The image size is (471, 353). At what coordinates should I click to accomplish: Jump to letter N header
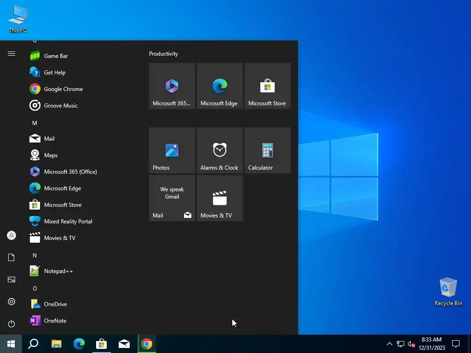click(x=34, y=255)
